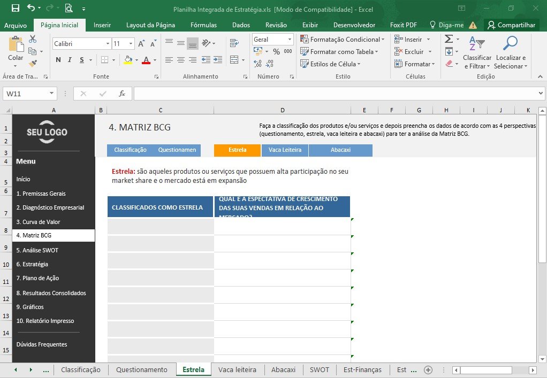Toggle wrap text icon

coord(234,43)
